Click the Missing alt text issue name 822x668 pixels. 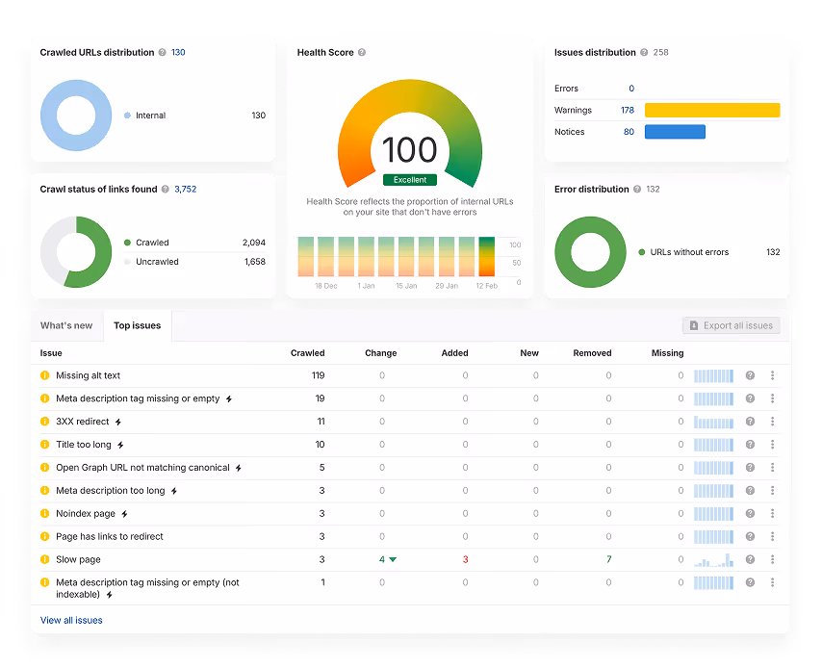pyautogui.click(x=89, y=375)
